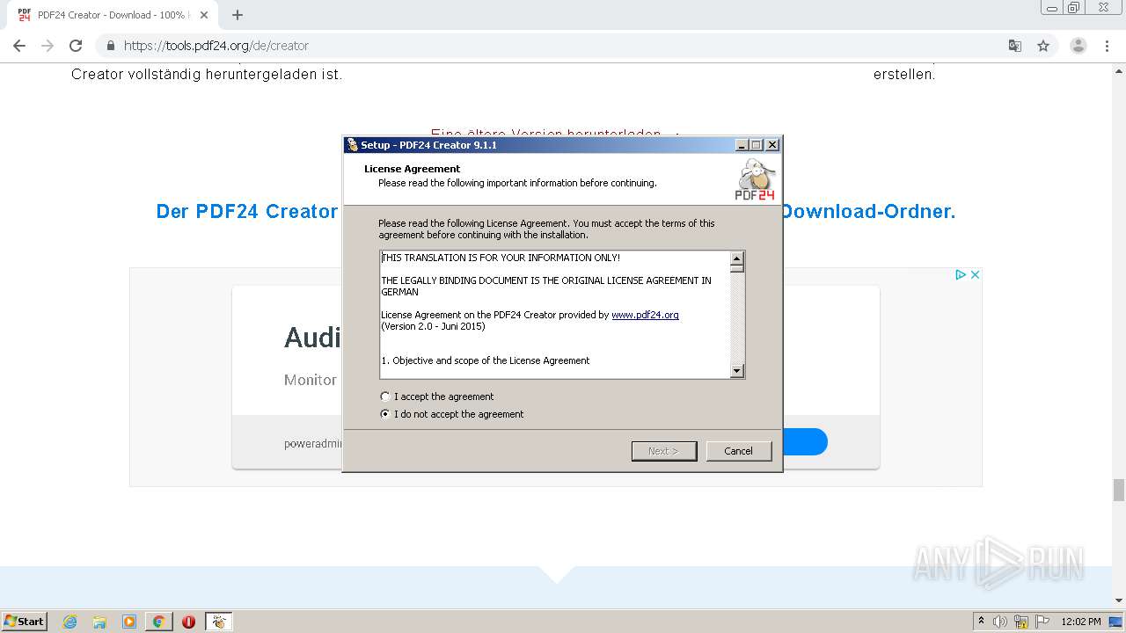Select PDF24 setup taskbar button
The width and height of the screenshot is (1126, 633).
pos(218,622)
